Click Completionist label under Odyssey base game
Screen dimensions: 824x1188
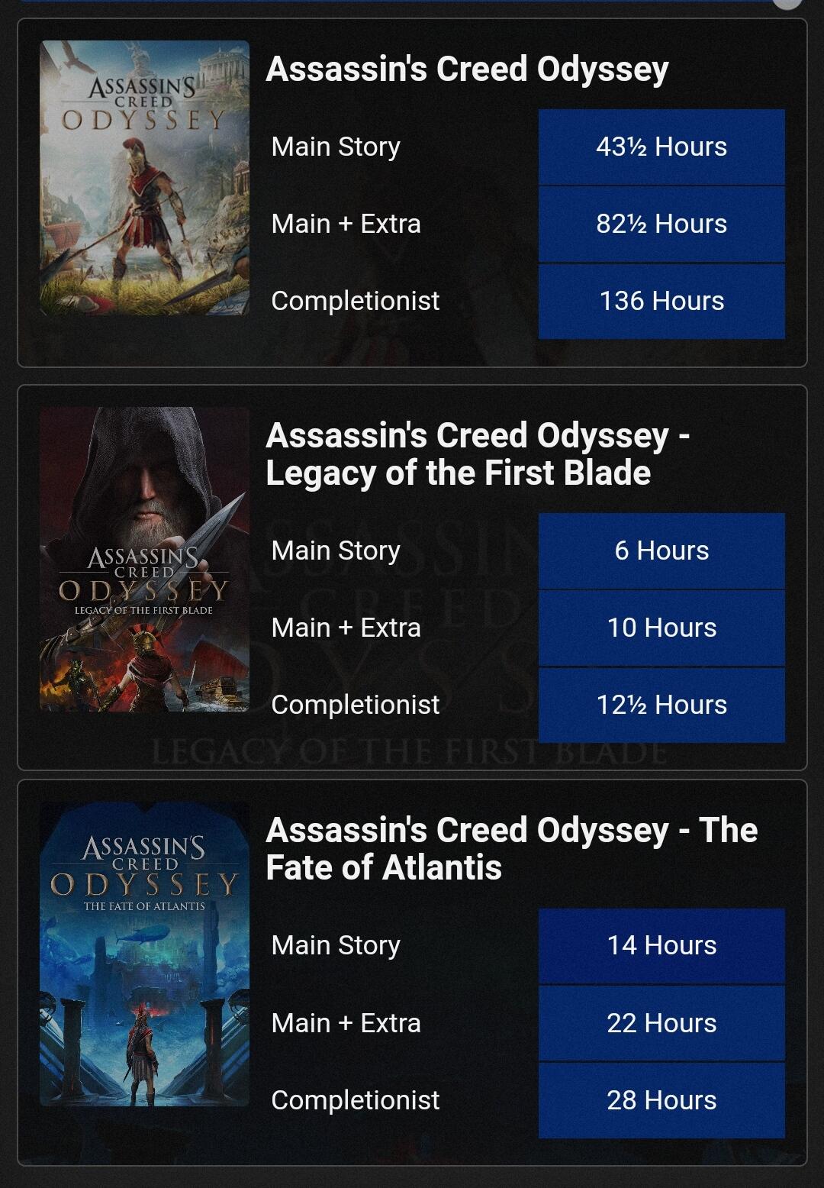(x=356, y=301)
